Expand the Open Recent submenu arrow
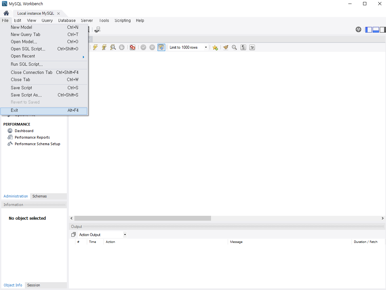 (84, 57)
